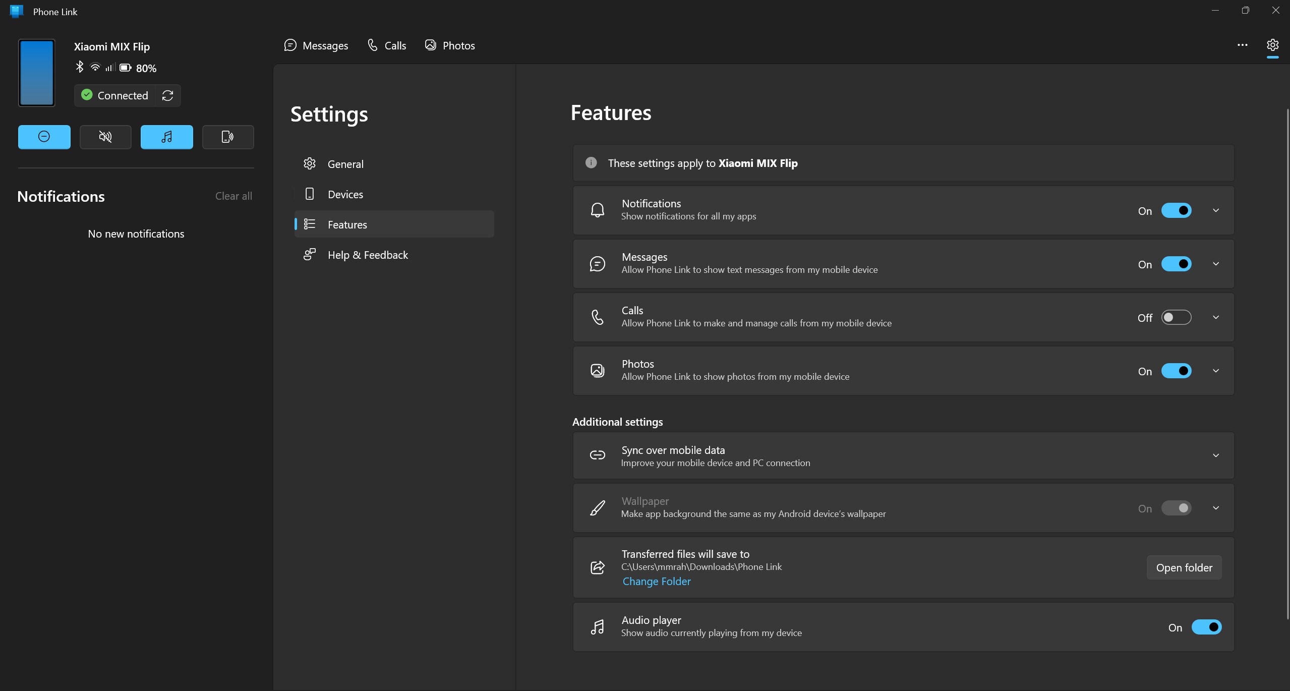The width and height of the screenshot is (1290, 691).
Task: Click the wallpaper pen icon
Action: (597, 507)
